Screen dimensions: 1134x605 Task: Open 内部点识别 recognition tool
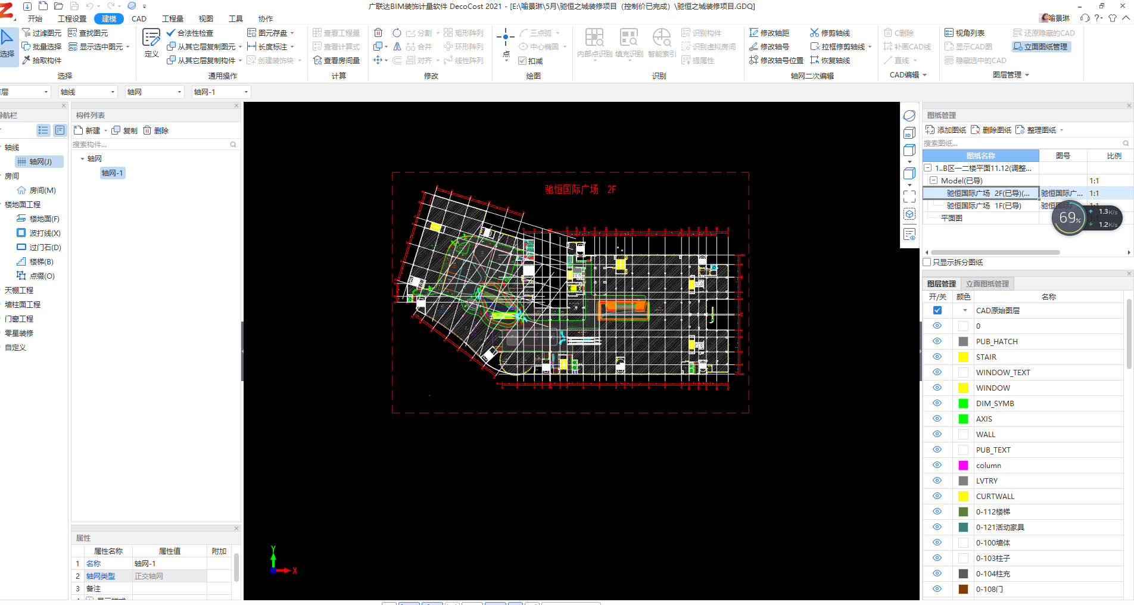coord(594,43)
